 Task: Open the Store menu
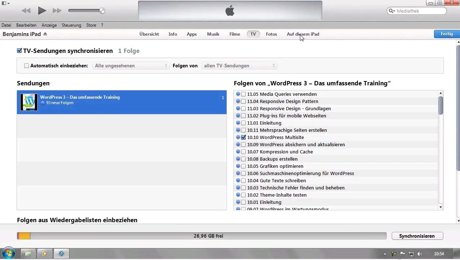tap(91, 25)
